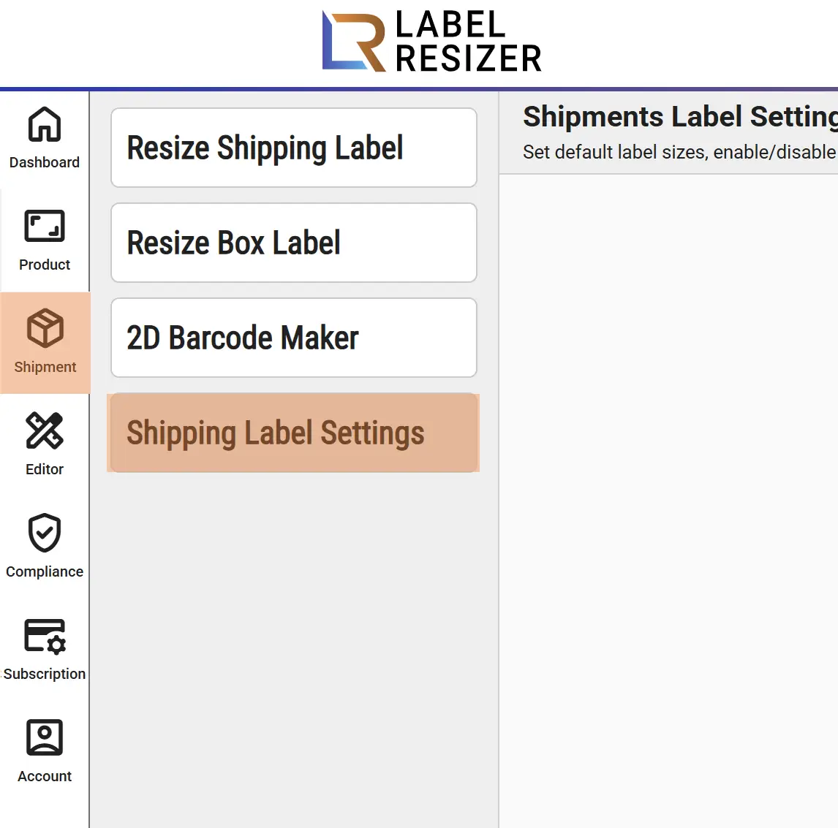This screenshot has height=828, width=838.
Task: Click the Subscription text label
Action: pos(45,674)
